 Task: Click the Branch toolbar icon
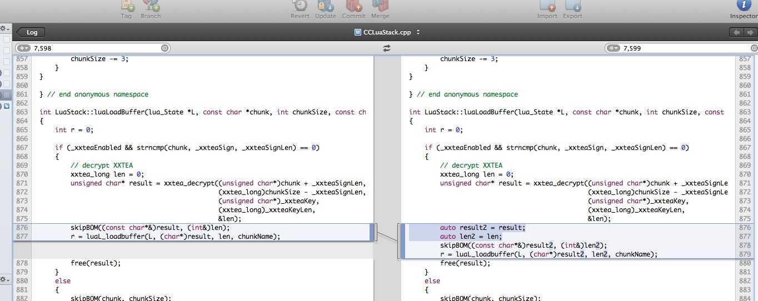point(151,6)
